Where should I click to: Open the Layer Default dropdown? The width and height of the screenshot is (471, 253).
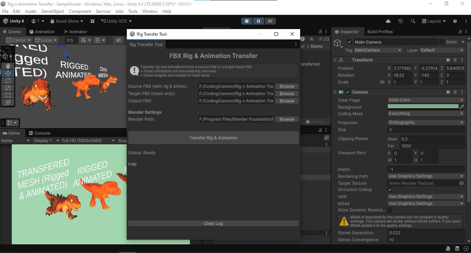(x=442, y=50)
